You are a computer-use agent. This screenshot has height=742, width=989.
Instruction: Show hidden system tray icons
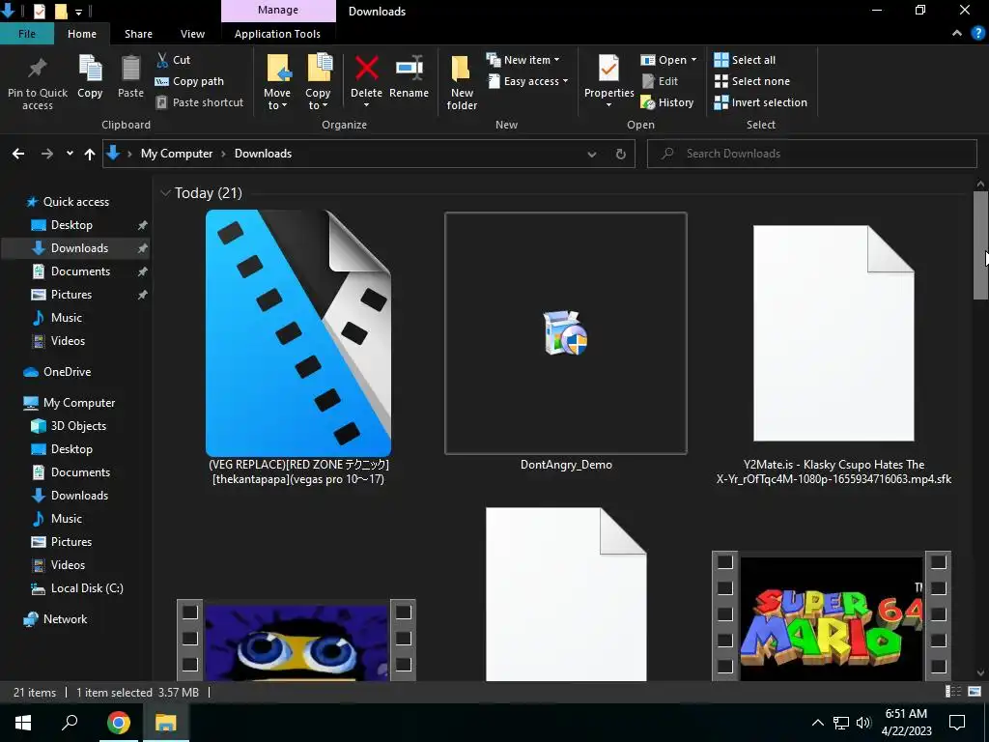(x=817, y=723)
